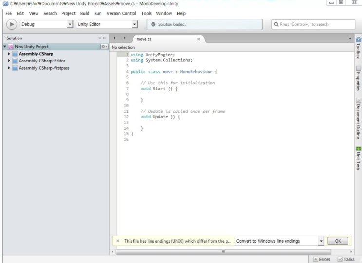Expand the Assembly-CSharp-Editor project node

click(9, 61)
